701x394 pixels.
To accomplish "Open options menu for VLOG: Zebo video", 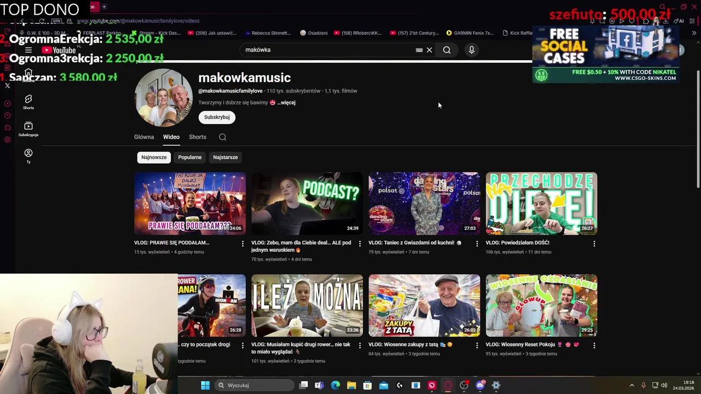I will pos(360,244).
